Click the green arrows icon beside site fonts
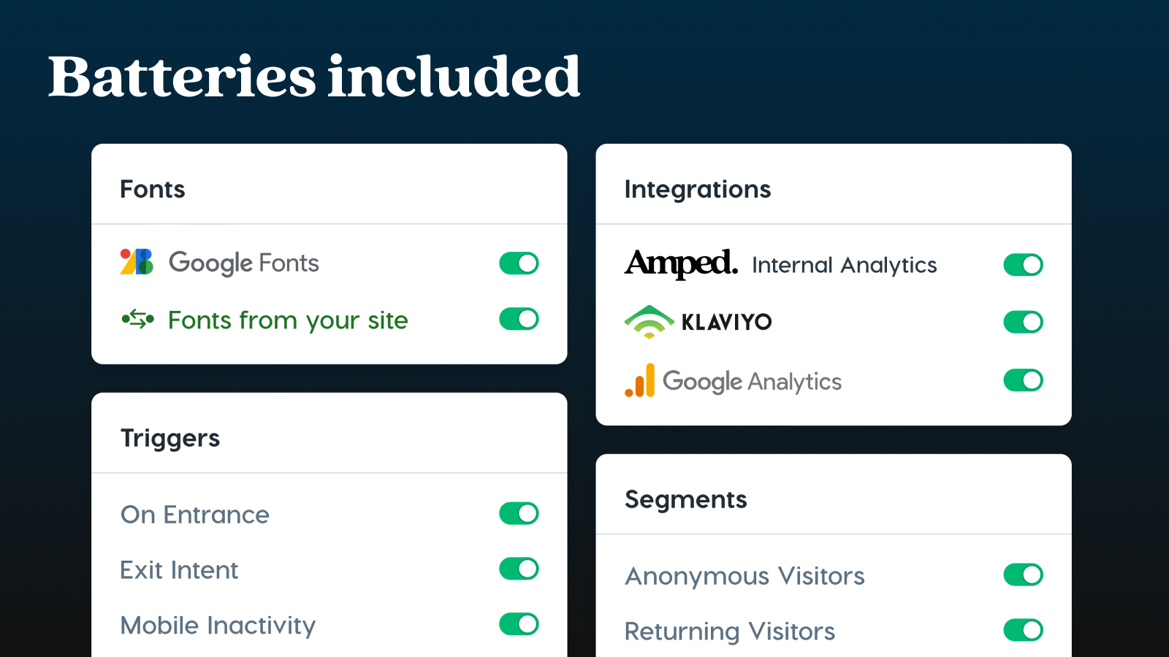This screenshot has width=1169, height=657. pos(136,319)
